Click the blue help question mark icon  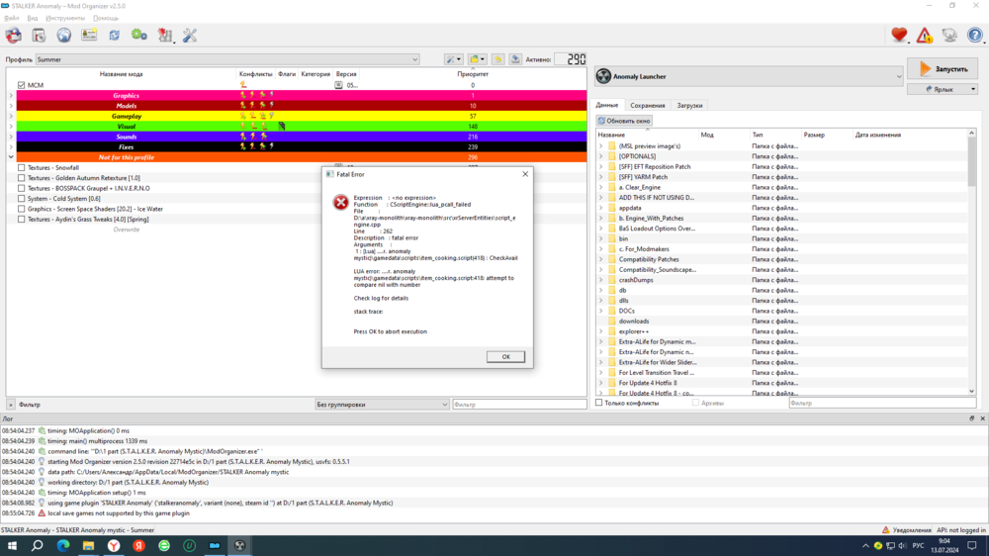(974, 36)
